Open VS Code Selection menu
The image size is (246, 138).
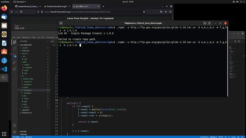26,38
